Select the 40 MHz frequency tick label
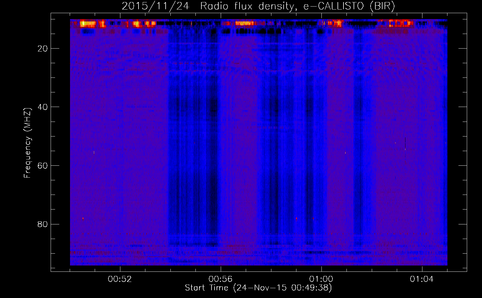The width and height of the screenshot is (482, 298). click(43, 107)
